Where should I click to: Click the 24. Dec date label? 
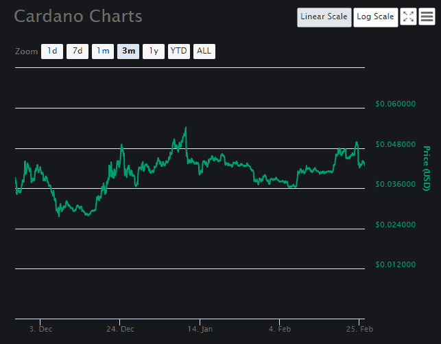click(120, 329)
